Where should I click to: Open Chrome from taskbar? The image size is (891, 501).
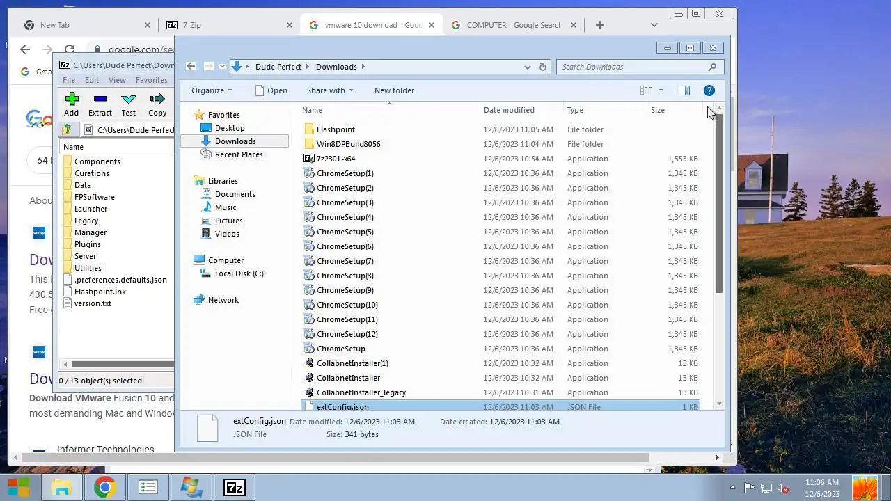point(105,487)
